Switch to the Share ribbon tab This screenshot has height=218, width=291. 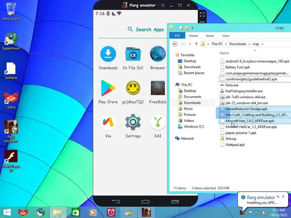(x=210, y=35)
